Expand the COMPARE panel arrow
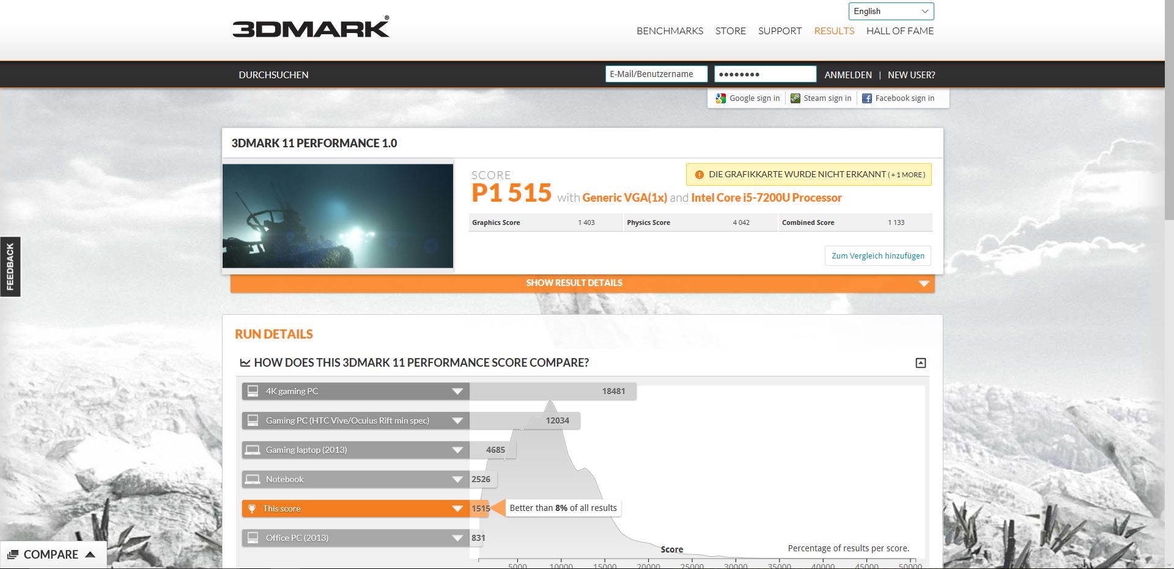 [x=90, y=554]
